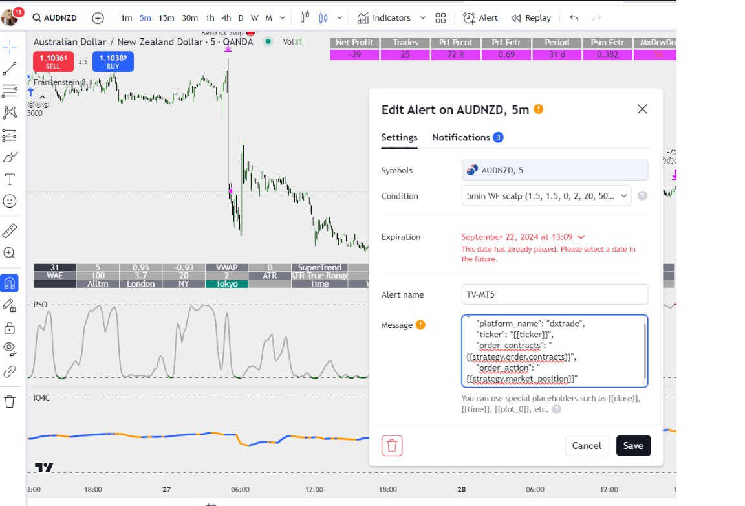The image size is (745, 506).
Task: Click the candles chart type icon
Action: coord(323,17)
